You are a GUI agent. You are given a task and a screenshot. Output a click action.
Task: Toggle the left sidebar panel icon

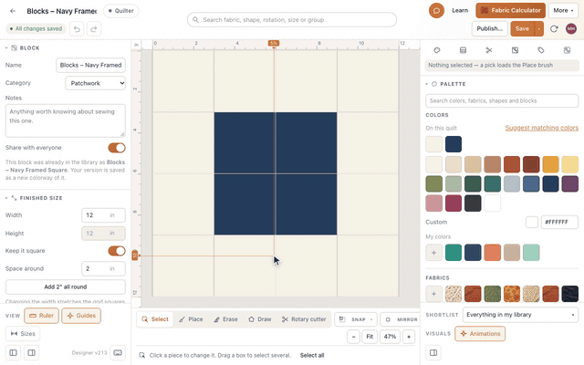point(13,352)
